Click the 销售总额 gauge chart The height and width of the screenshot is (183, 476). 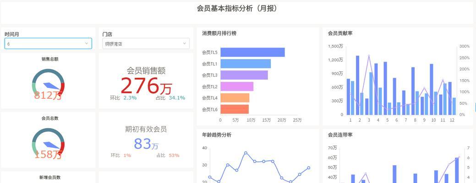point(48,84)
